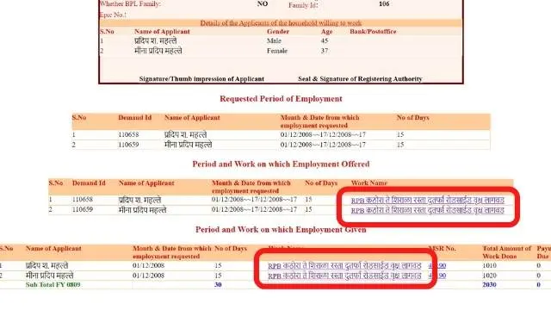Click applicant name मीना प्रदिप महल्ले in the household details
The image size is (551, 310).
point(158,51)
